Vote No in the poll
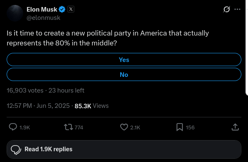248x162 pixels. click(x=124, y=74)
